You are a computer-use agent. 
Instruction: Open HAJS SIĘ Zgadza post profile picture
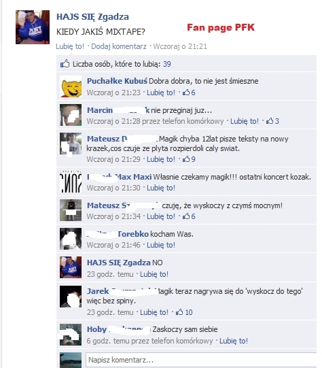tap(33, 27)
